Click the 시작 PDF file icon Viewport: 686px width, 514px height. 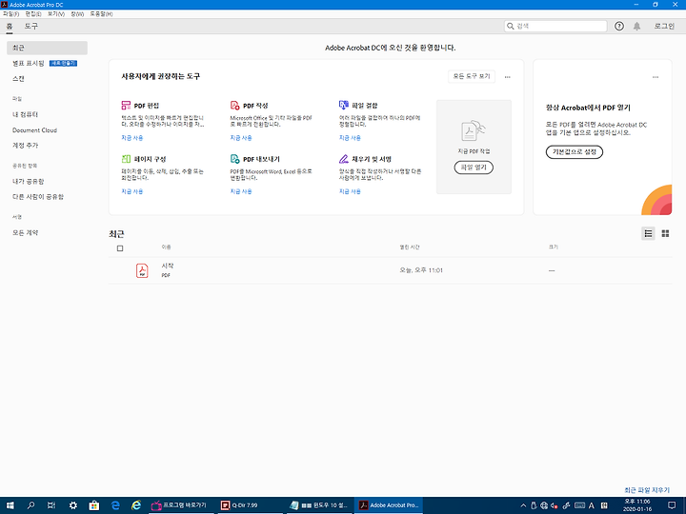[x=142, y=270]
